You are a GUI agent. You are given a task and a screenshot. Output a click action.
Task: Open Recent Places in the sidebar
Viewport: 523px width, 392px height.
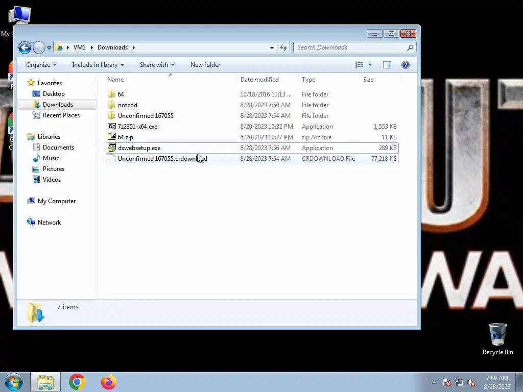(61, 115)
